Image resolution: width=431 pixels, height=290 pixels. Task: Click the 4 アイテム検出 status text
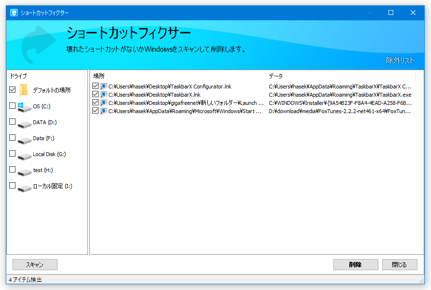point(25,280)
